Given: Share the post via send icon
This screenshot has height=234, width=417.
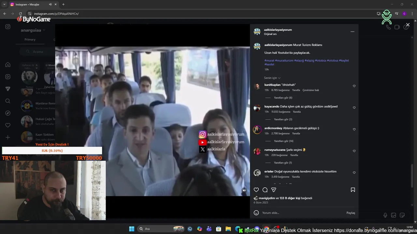Looking at the screenshot, I should click(274, 190).
